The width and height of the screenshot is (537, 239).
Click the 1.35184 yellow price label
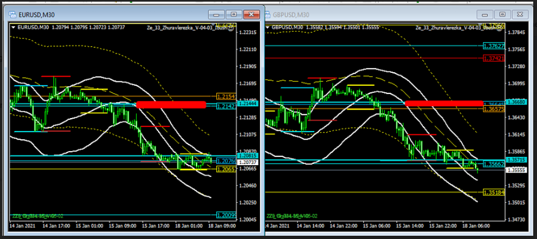(x=494, y=192)
